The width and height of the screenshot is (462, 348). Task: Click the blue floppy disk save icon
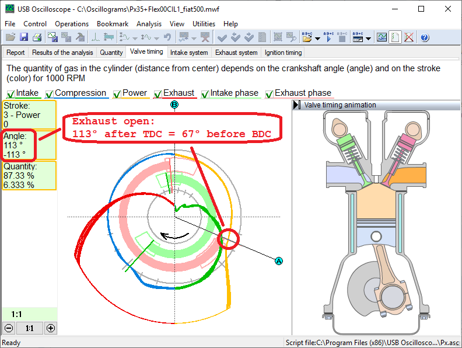[x=24, y=37]
